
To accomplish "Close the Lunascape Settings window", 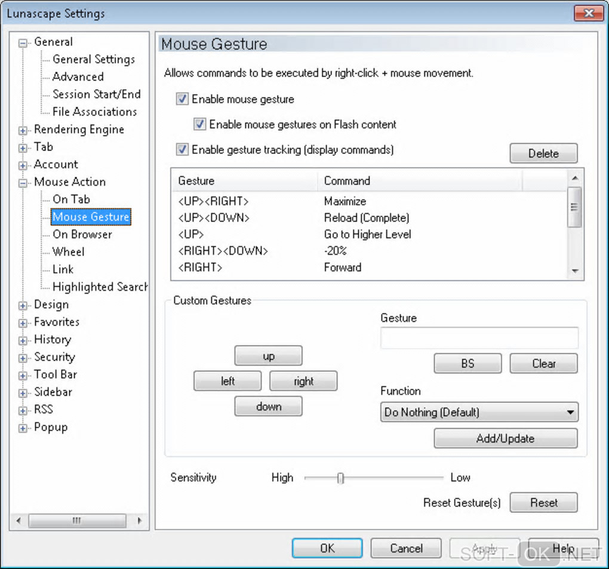I will click(x=589, y=13).
